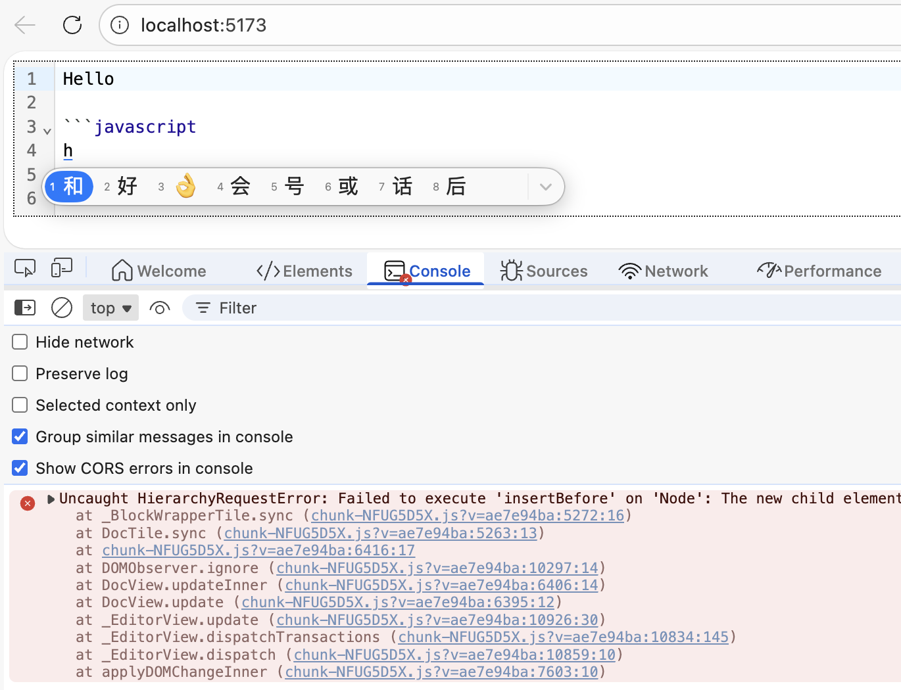Click the site info icon in address bar
Viewport: 901px width, 690px height.
tap(120, 25)
